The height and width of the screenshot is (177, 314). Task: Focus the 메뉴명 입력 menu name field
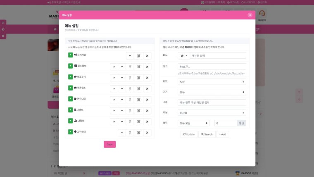coord(218,56)
